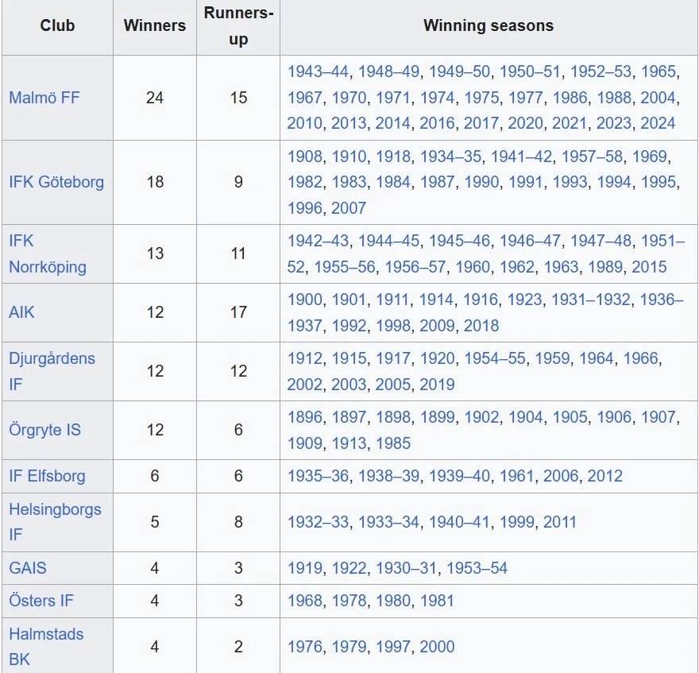Image resolution: width=699 pixels, height=673 pixels.
Task: Select the Örgryte IS club link
Action: coord(45,430)
